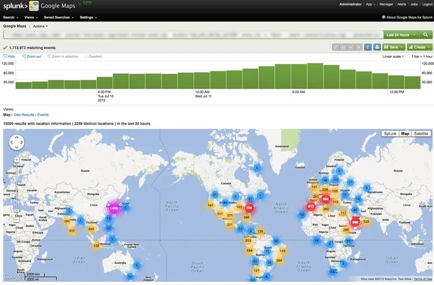Viewport: 434px width, 285px height.
Task: Click the yellow 317 cluster in Mexico
Action: 220,214
